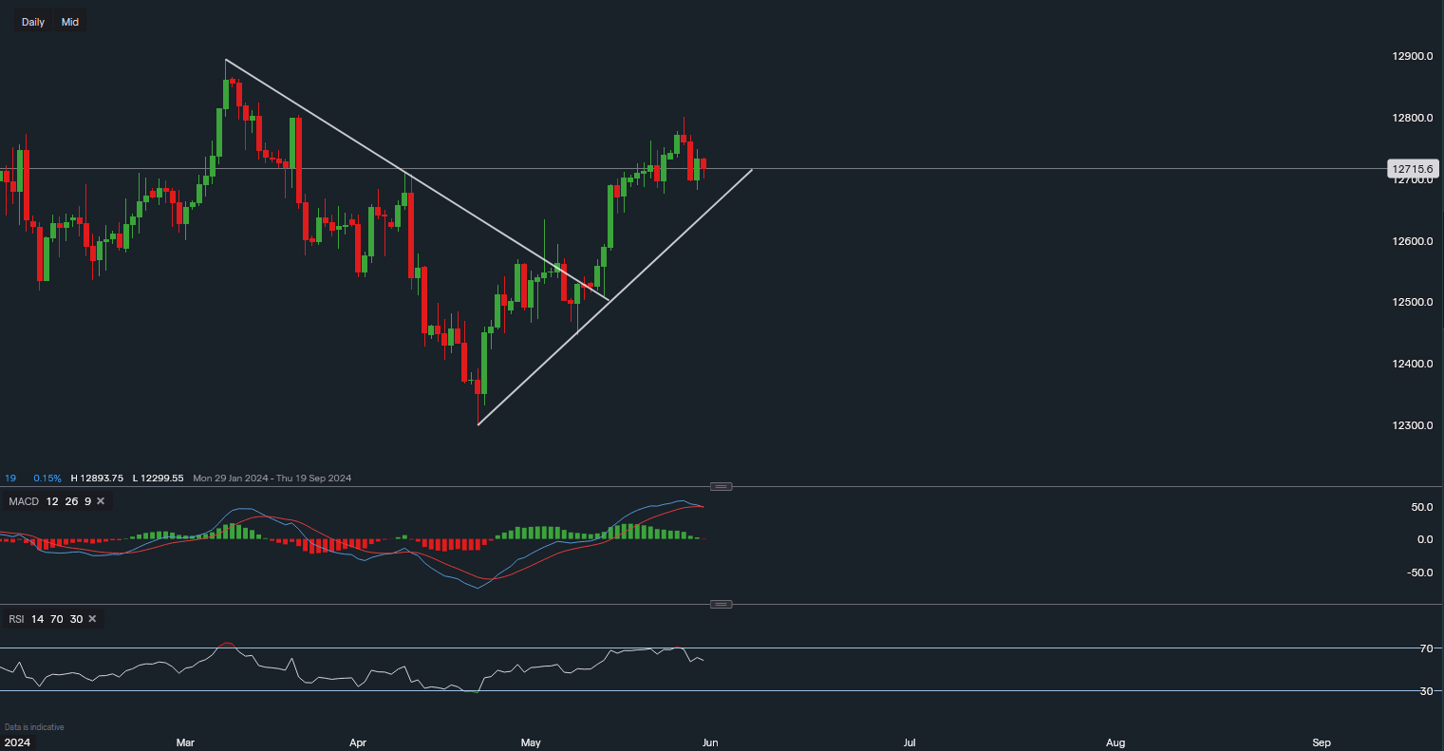This screenshot has height=751, width=1444.
Task: Click the 0.15% change value
Action: pyautogui.click(x=47, y=478)
